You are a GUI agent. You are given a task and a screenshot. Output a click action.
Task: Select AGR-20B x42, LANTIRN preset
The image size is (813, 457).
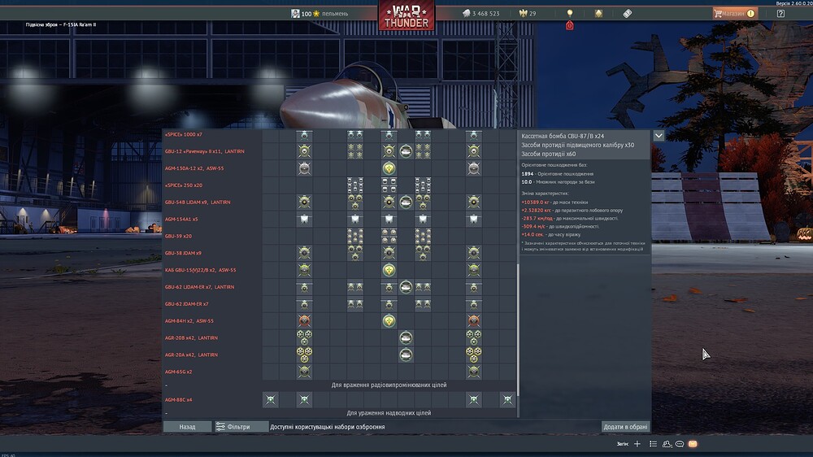(191, 337)
